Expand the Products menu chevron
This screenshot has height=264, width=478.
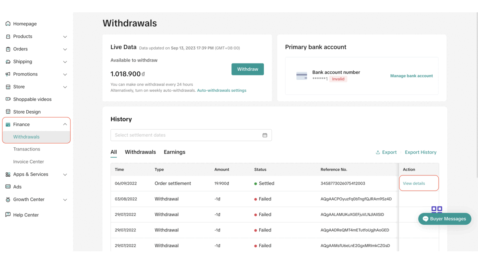point(65,37)
